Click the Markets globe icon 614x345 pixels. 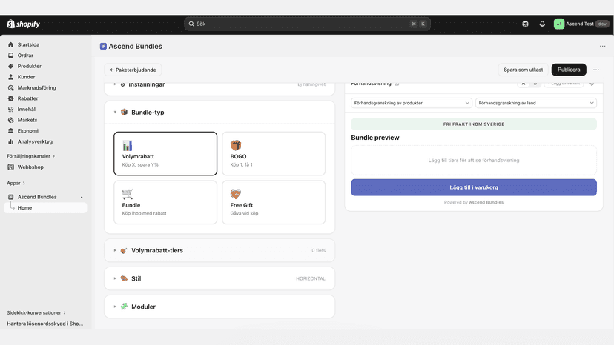tap(10, 120)
